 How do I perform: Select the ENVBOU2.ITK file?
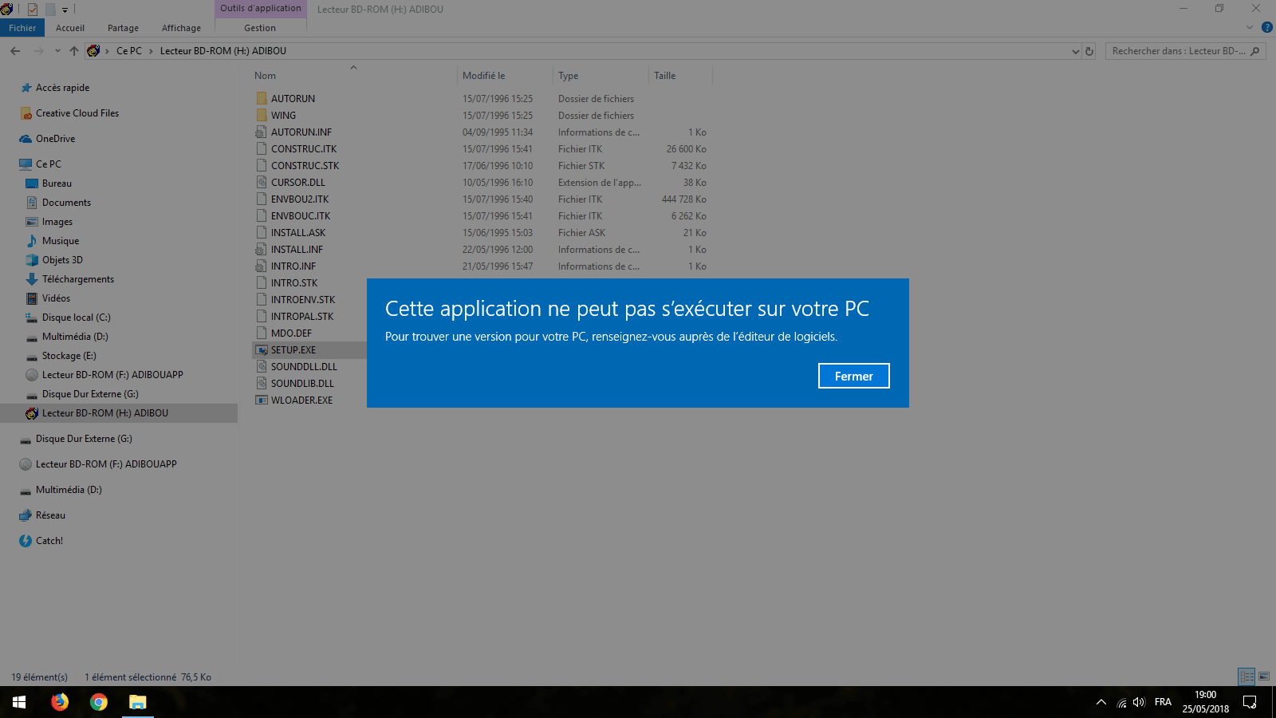pyautogui.click(x=299, y=199)
